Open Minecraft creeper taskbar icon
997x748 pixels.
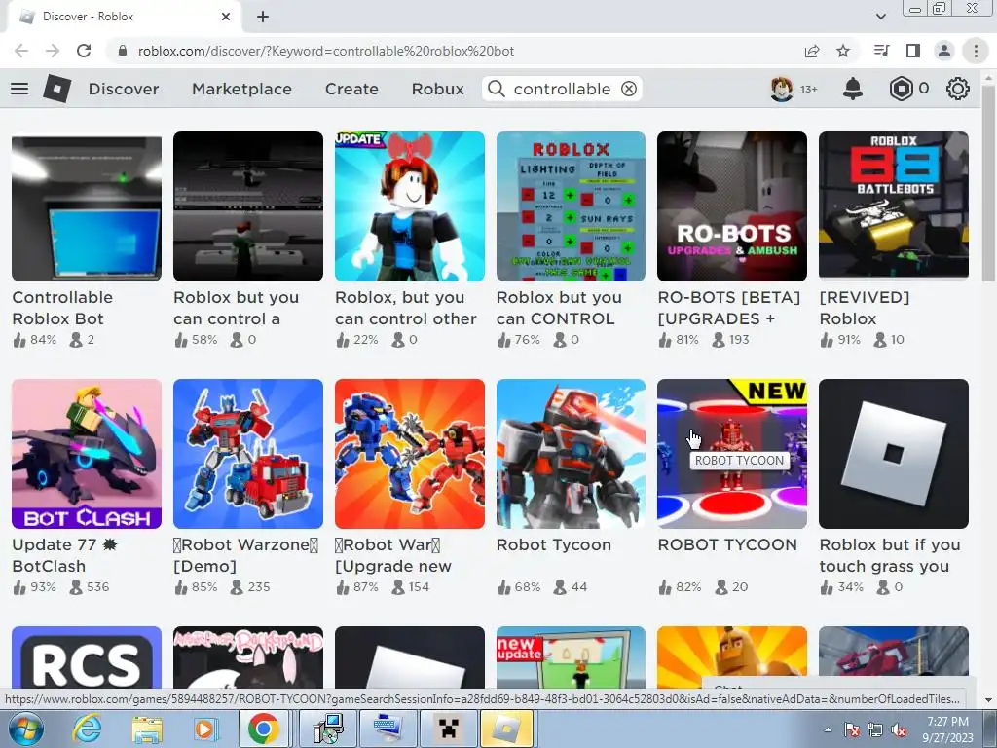448,729
